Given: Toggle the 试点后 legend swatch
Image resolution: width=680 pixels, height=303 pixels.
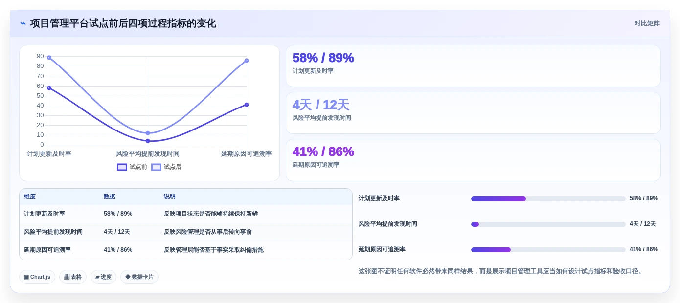Looking at the screenshot, I should (x=156, y=167).
